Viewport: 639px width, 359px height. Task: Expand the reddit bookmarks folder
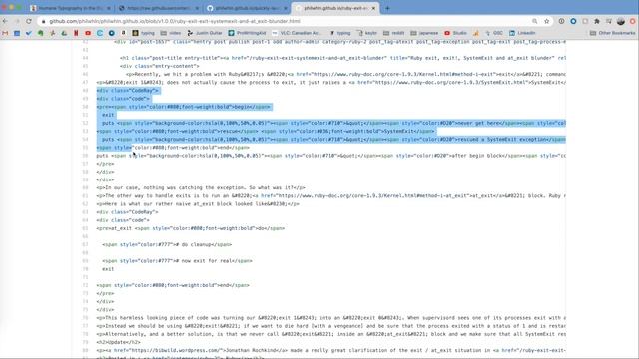(x=394, y=33)
